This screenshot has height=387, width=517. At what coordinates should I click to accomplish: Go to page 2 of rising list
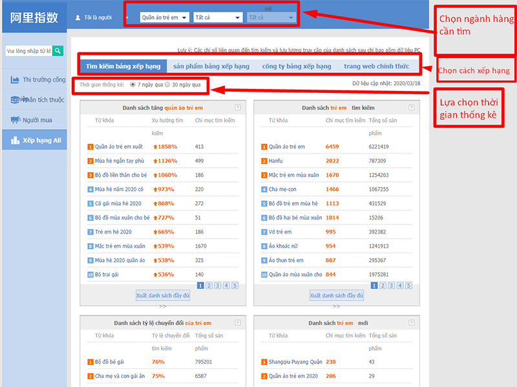[x=209, y=285]
